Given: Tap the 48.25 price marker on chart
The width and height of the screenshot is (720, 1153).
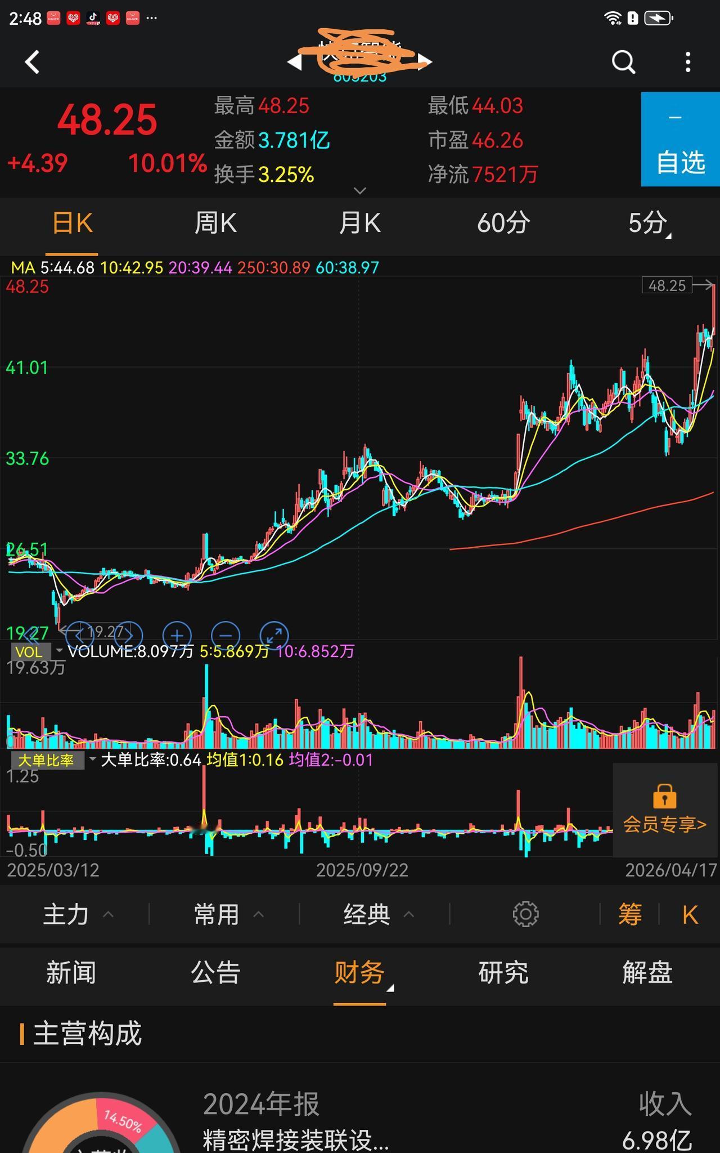Looking at the screenshot, I should (x=667, y=285).
